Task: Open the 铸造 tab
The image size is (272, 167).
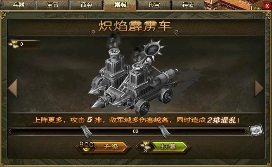Action: point(188,5)
